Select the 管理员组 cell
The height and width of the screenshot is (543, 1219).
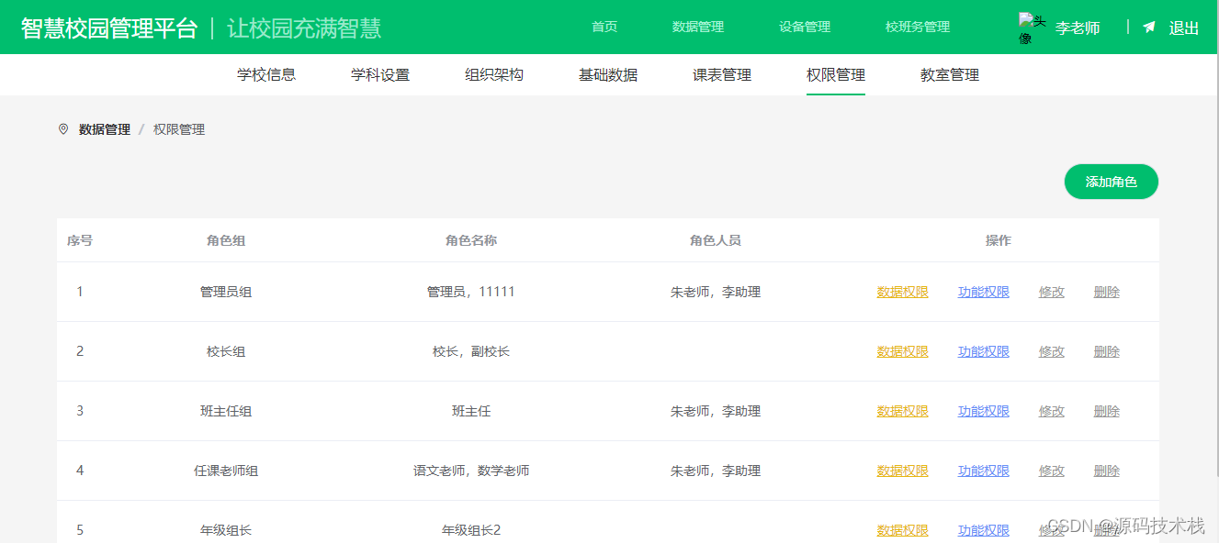click(226, 292)
